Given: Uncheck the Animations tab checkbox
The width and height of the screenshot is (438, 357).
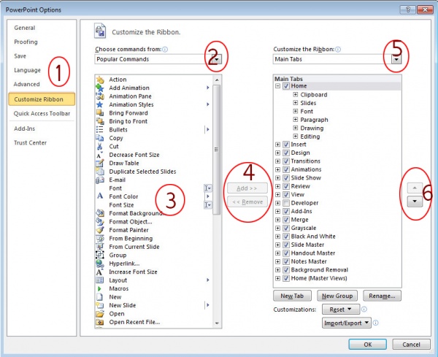Looking at the screenshot, I should click(x=286, y=169).
